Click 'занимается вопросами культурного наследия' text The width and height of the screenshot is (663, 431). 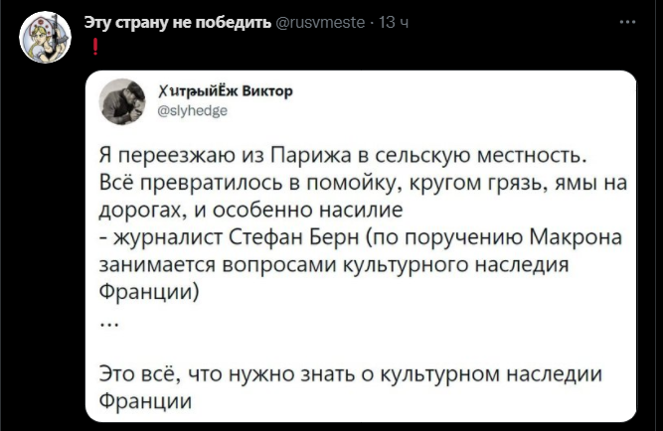click(x=334, y=264)
